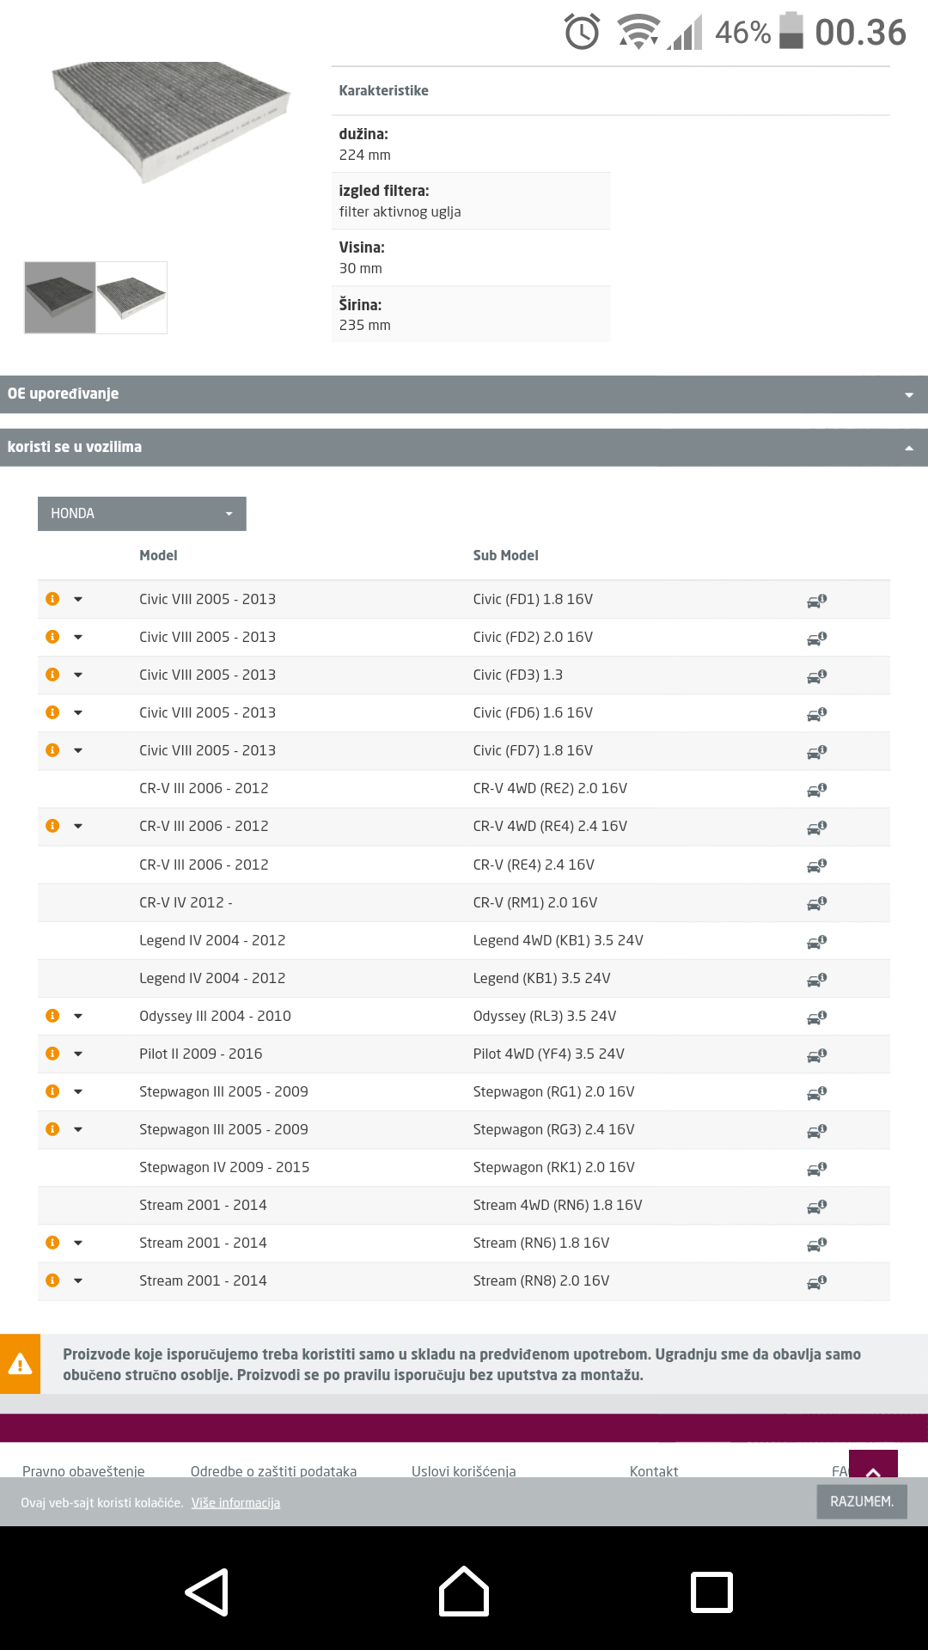Open vehicle details icon for Pilot 4WD (YF4)
The height and width of the screenshot is (1650, 928).
click(816, 1055)
